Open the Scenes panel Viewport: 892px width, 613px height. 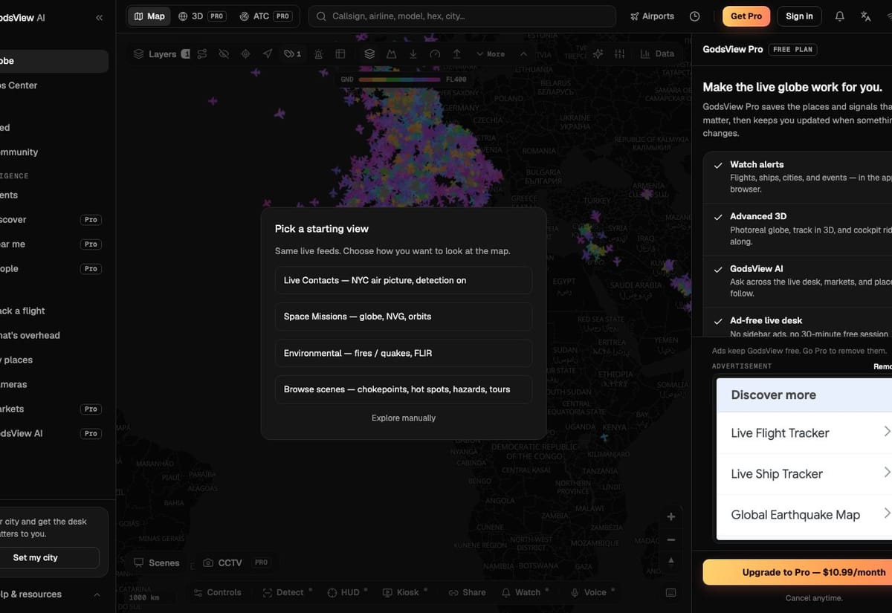157,562
